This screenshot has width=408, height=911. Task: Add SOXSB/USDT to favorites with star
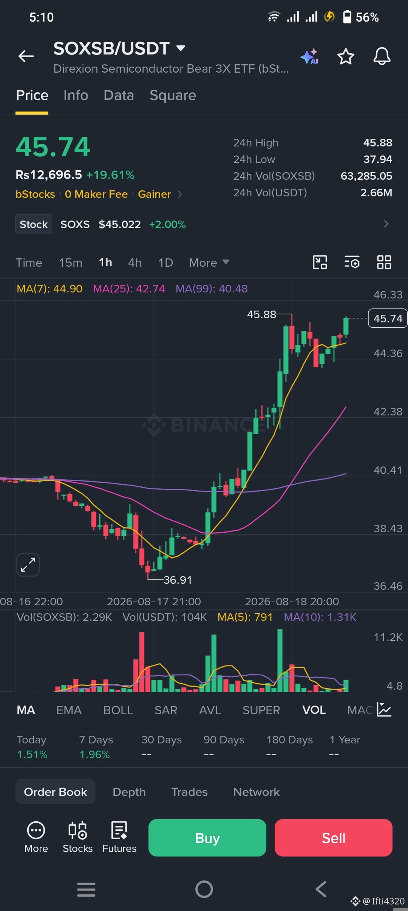[x=345, y=57]
